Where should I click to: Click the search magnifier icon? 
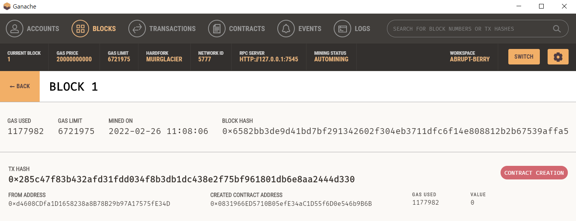click(557, 29)
